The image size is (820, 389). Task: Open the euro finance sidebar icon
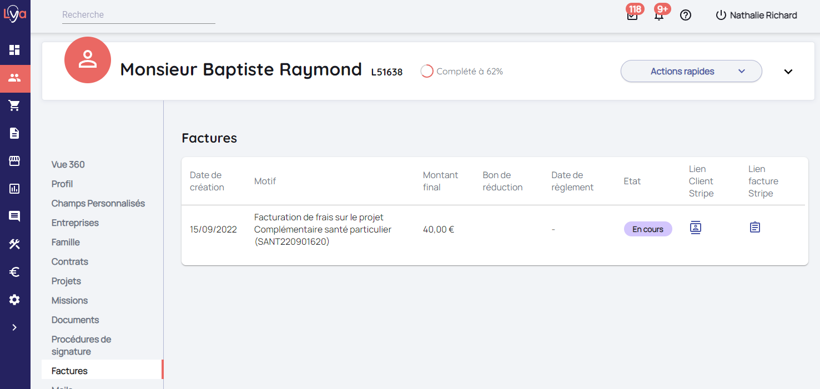point(14,272)
